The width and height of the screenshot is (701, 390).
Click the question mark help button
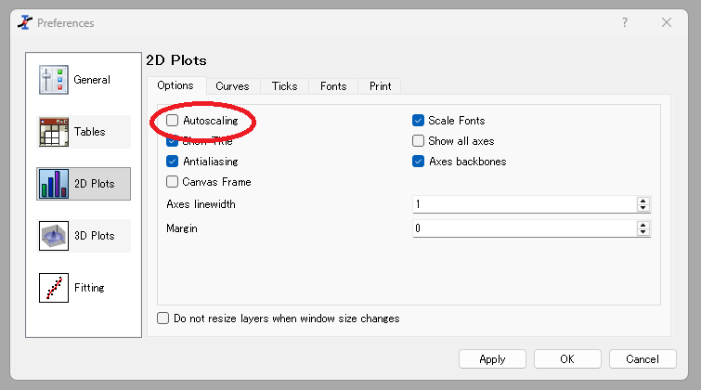coord(623,22)
